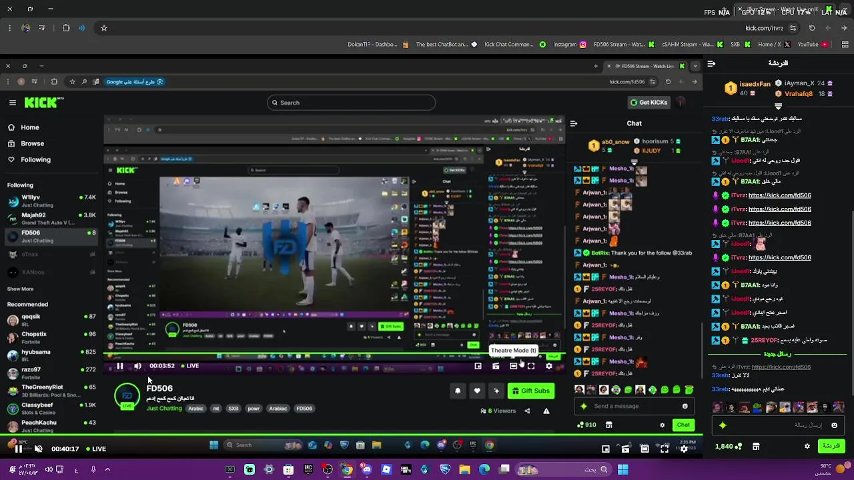Image resolution: width=854 pixels, height=480 pixels.
Task: Open the shop icon beside 910 points
Action: pos(608,425)
